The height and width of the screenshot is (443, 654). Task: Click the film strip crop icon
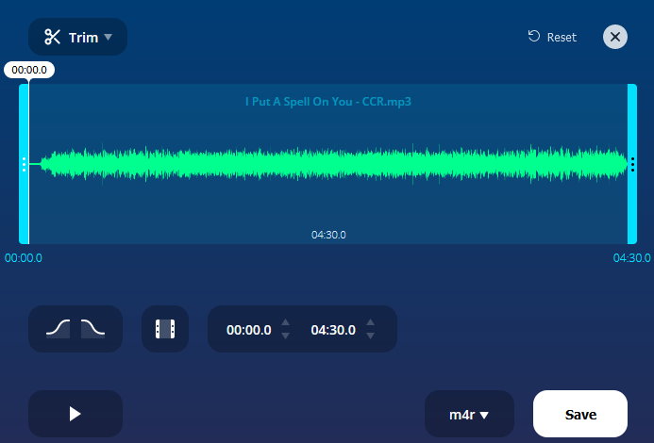tap(165, 329)
